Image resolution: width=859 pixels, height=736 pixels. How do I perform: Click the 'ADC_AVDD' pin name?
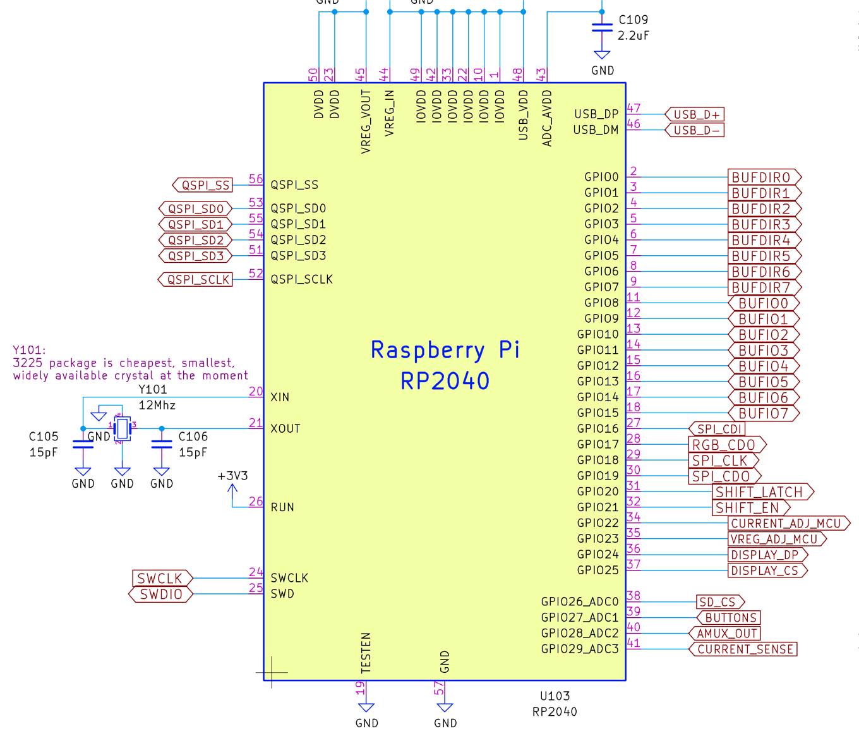point(547,118)
